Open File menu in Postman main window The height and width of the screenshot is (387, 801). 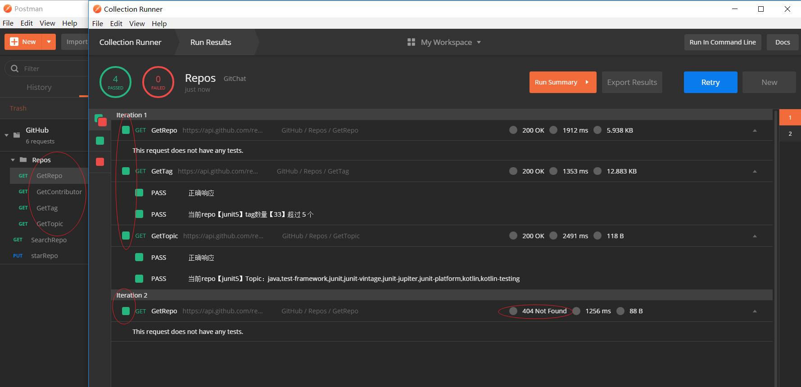click(x=8, y=23)
